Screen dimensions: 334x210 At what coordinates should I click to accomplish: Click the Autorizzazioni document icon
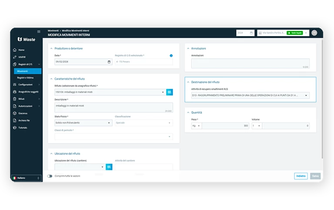pyautogui.click(x=15, y=106)
